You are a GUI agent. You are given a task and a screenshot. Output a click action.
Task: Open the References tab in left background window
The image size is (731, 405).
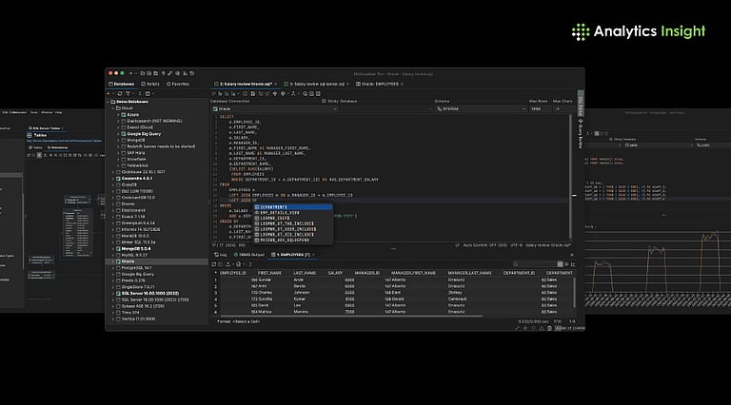click(57, 147)
